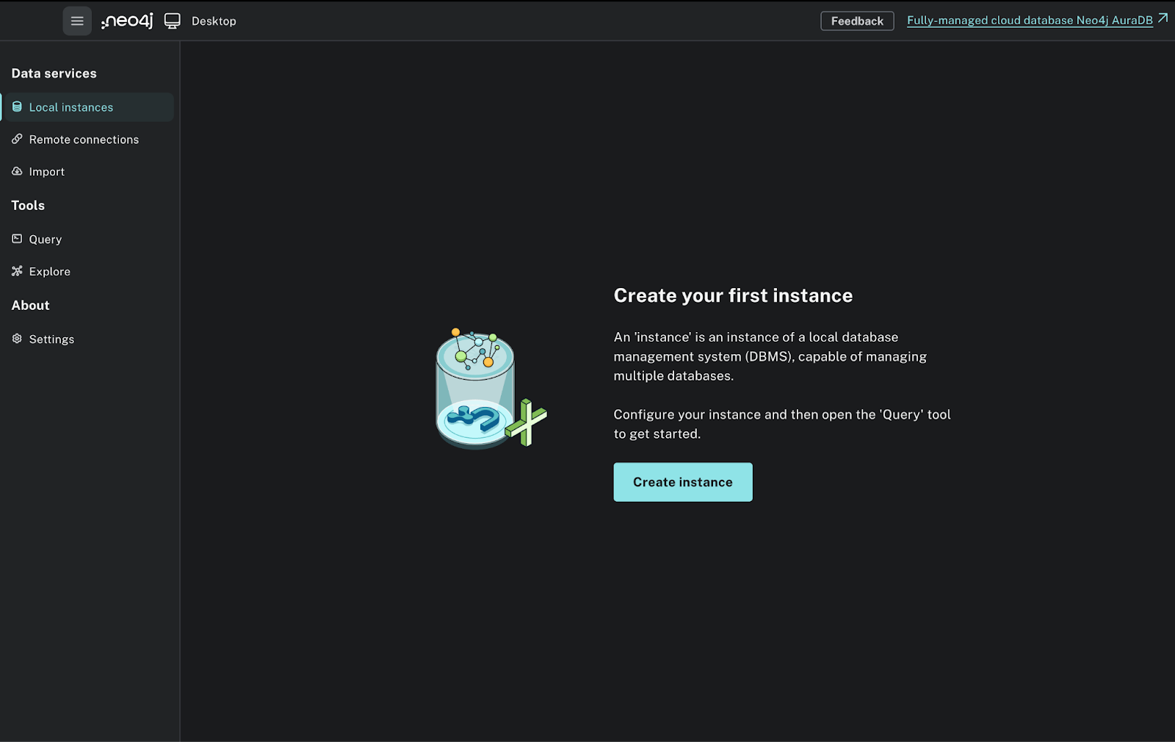
Task: Click the About heading
Action: [30, 306]
